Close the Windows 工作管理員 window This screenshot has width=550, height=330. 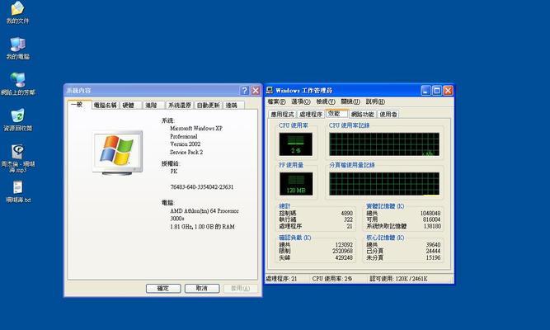click(x=448, y=91)
